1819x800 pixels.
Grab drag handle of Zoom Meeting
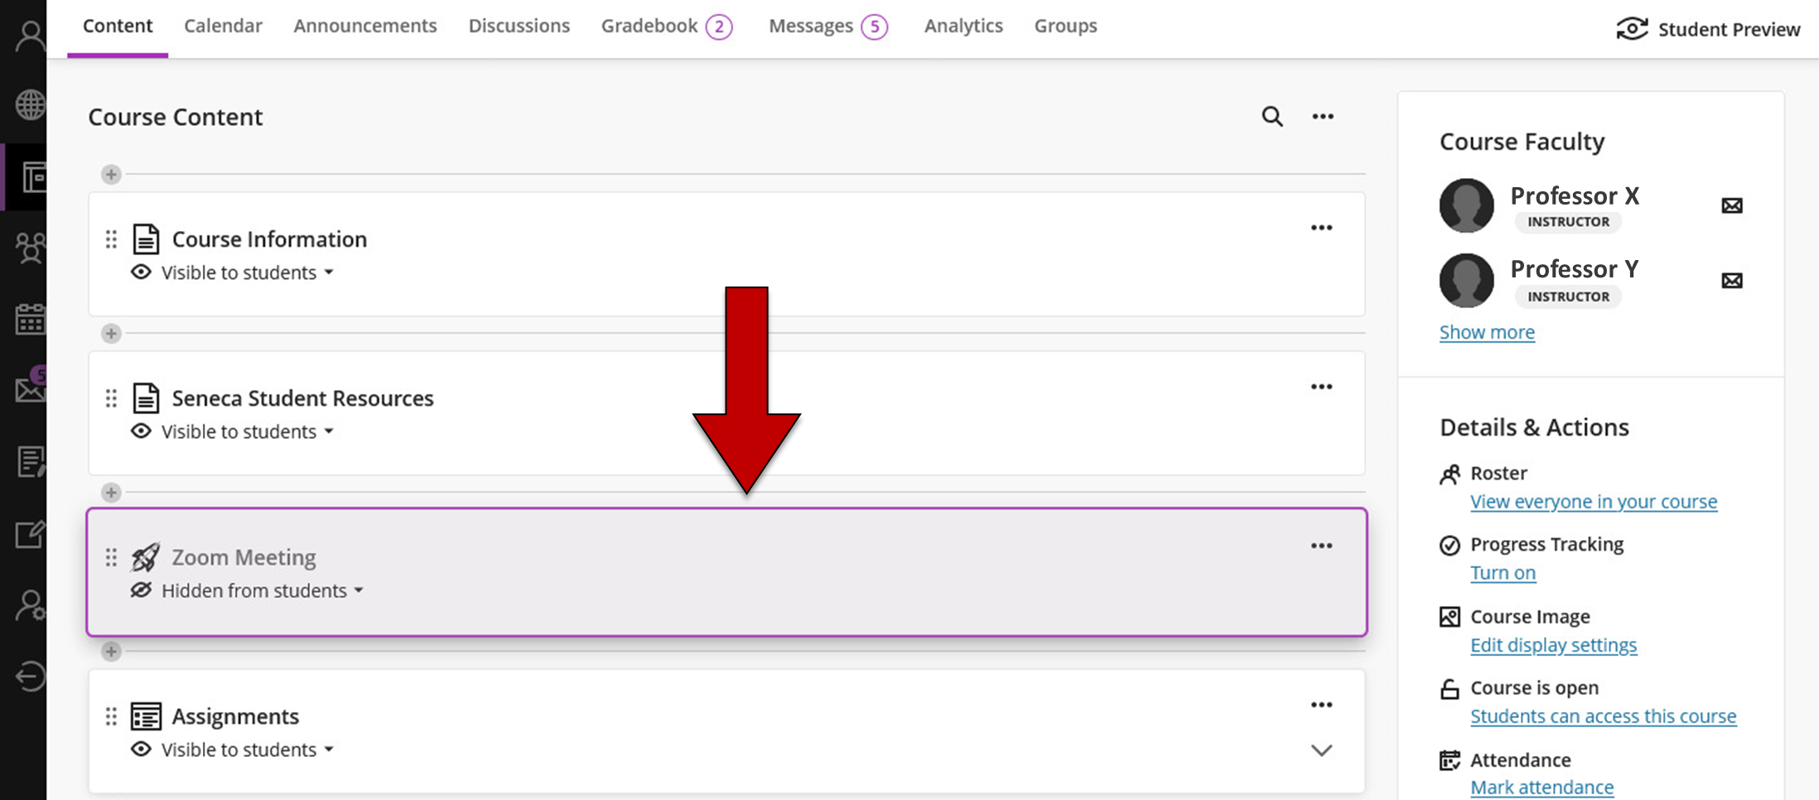pyautogui.click(x=111, y=557)
